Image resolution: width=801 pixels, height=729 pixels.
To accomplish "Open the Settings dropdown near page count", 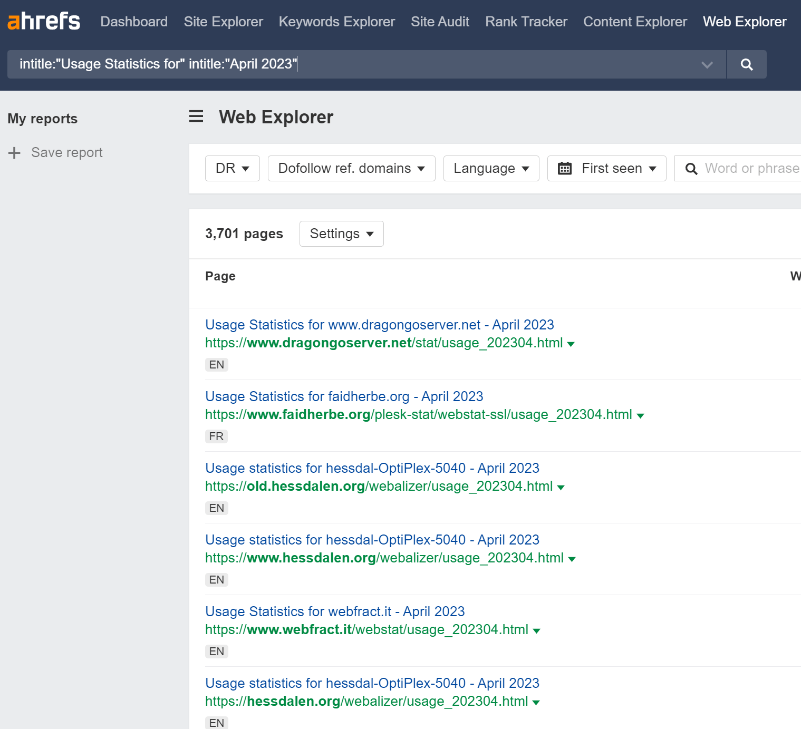I will pos(341,234).
